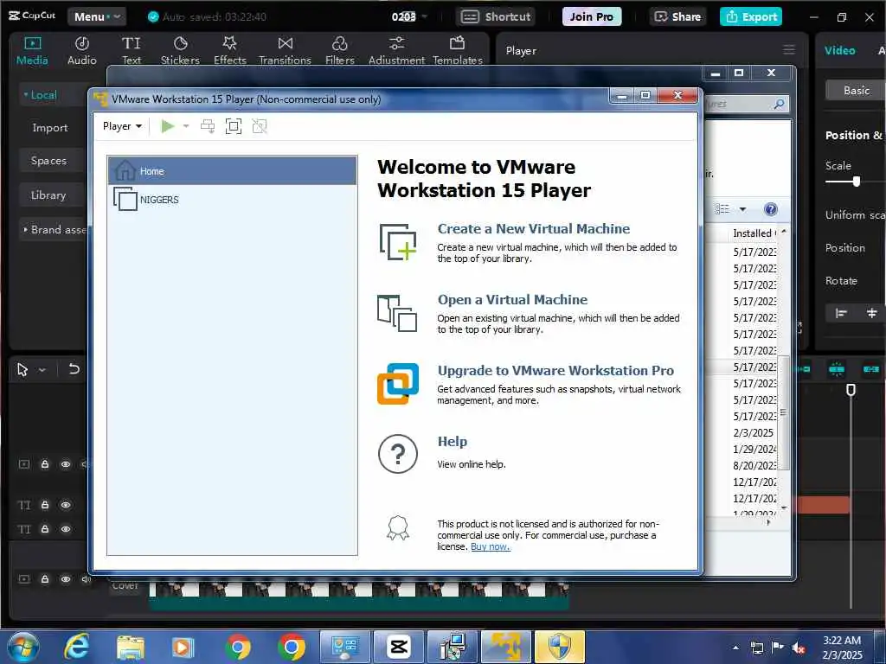
Task: Mute the main track beside the Cover button
Action: coord(85,578)
